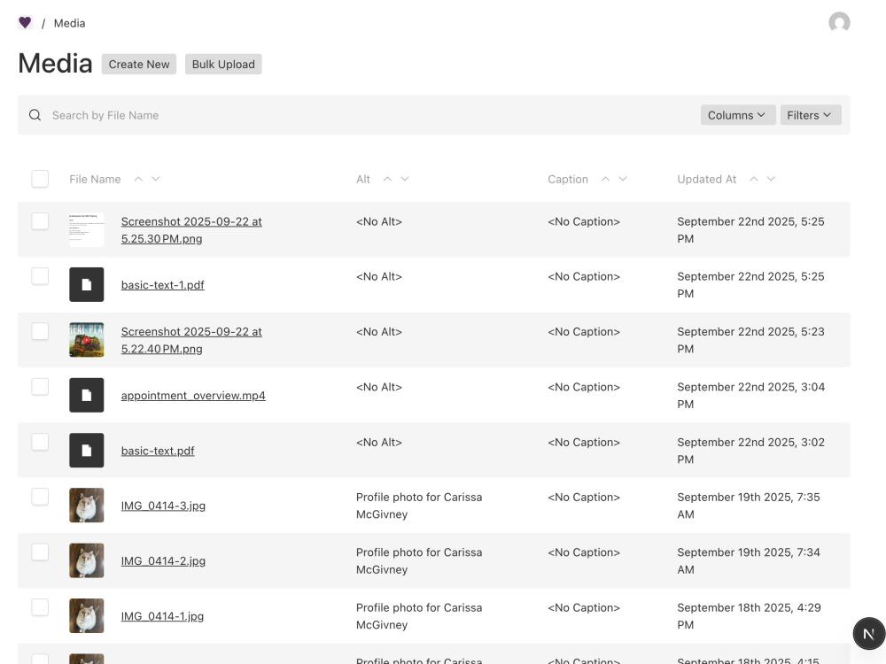Select checkbox for basic-text.pdf row
Viewport: 886px width, 664px height.
click(x=40, y=442)
